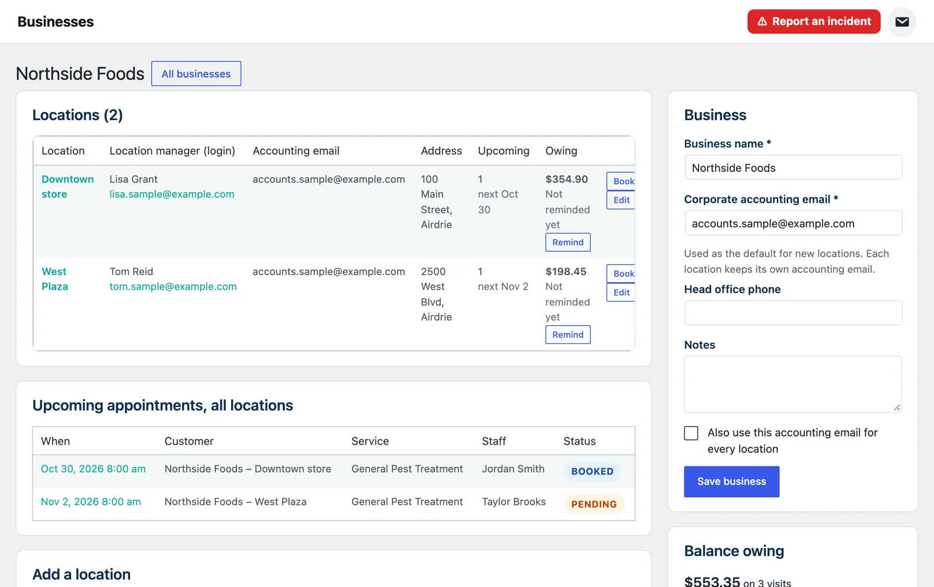Click the $354.90 owing amount
Screen dimensions: 934x587
(x=566, y=179)
